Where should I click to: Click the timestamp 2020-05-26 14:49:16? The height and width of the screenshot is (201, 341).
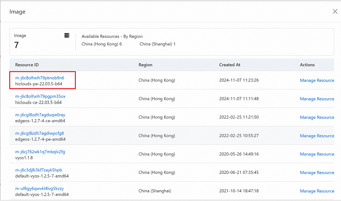point(239,154)
